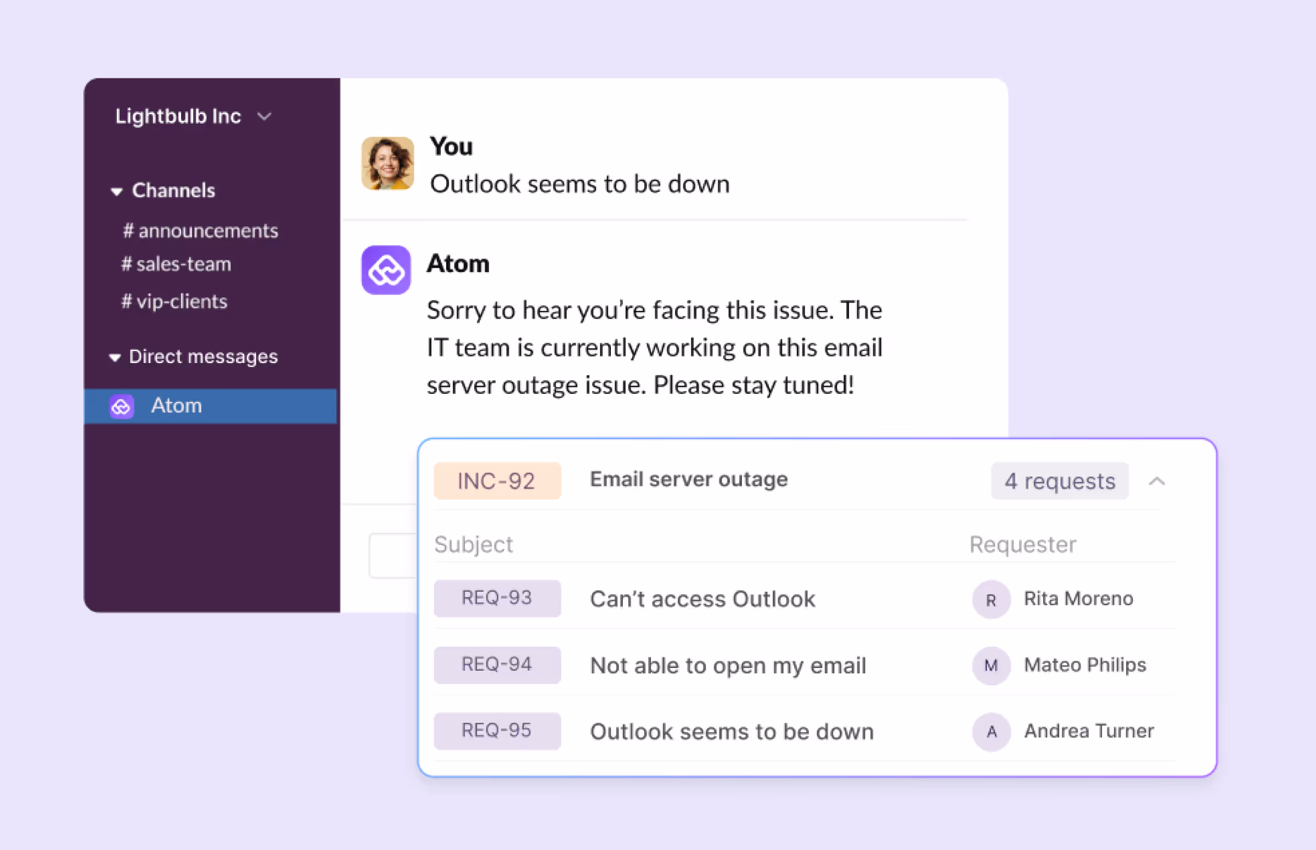Open request REQ-93 Can't access Outlook

coord(702,599)
